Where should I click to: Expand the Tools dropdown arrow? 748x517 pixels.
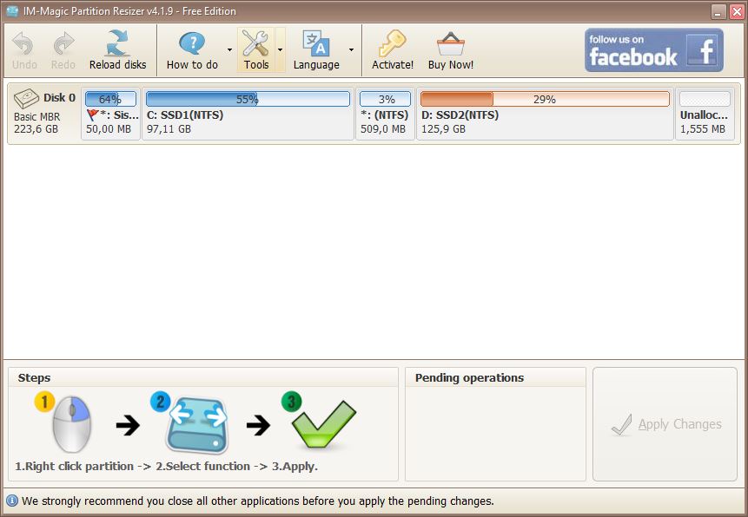pyautogui.click(x=280, y=50)
